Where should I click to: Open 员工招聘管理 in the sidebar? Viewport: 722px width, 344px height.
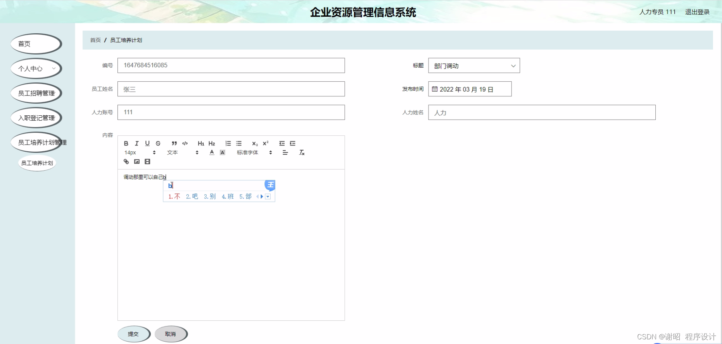pos(36,93)
